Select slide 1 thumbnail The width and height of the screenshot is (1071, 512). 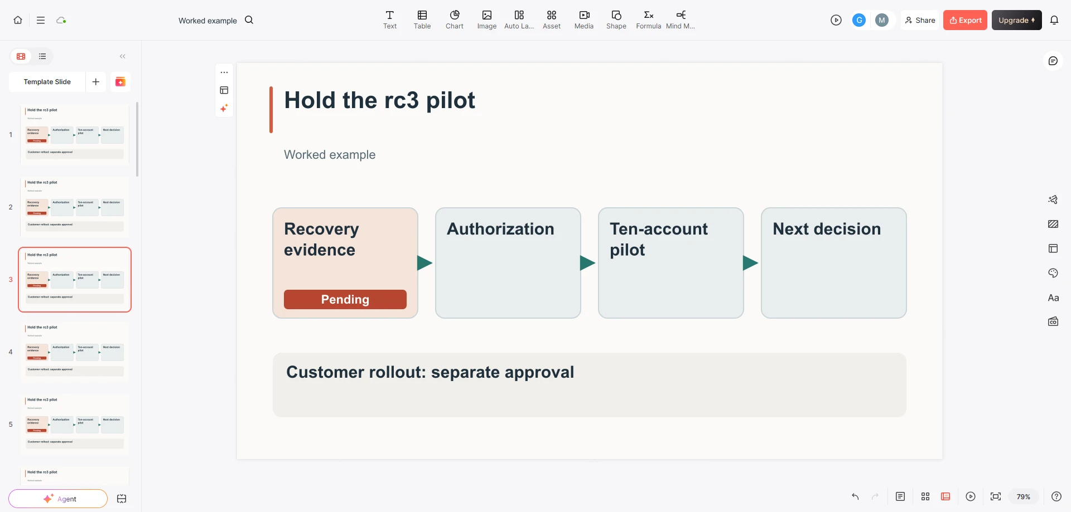click(75, 135)
